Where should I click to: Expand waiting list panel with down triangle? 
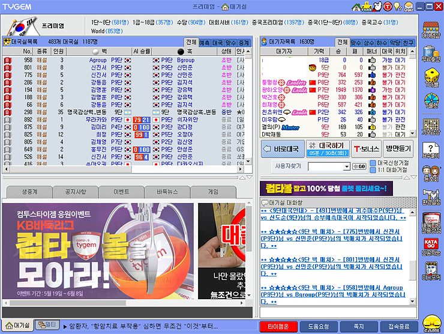[413, 177]
